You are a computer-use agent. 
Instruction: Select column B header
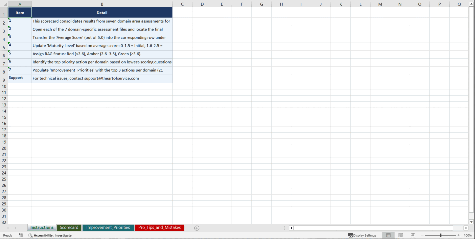click(102, 4)
